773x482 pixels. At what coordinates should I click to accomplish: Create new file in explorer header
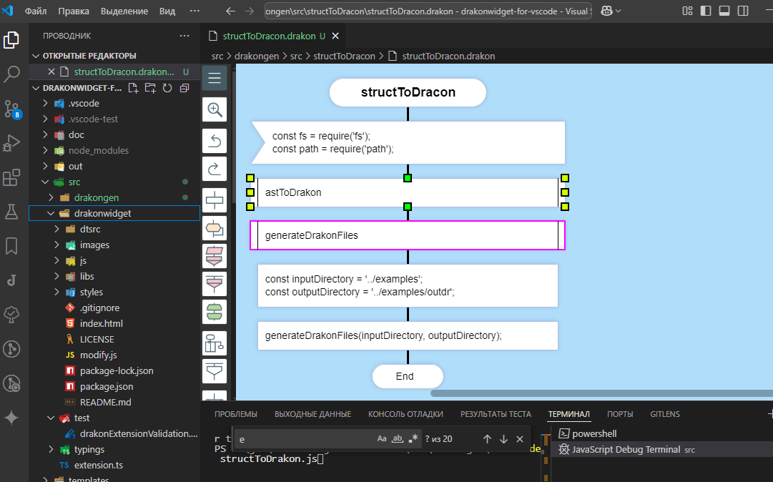(x=133, y=88)
